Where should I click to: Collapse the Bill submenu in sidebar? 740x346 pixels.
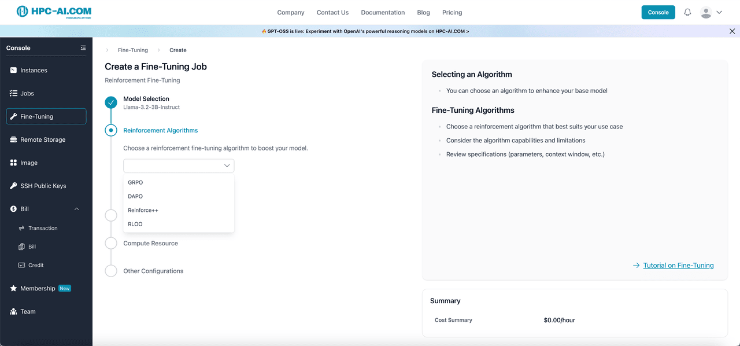tap(76, 209)
